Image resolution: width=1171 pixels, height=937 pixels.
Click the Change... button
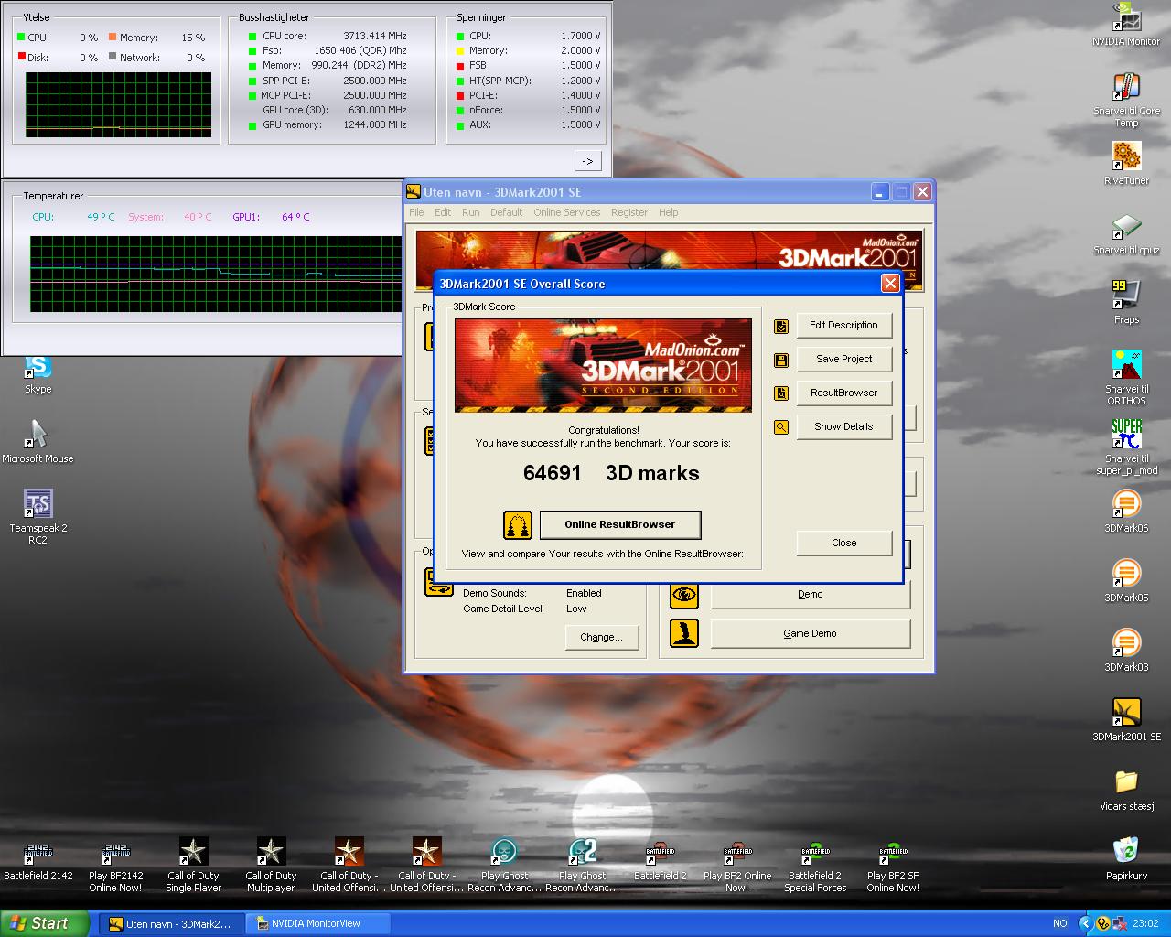click(x=601, y=637)
